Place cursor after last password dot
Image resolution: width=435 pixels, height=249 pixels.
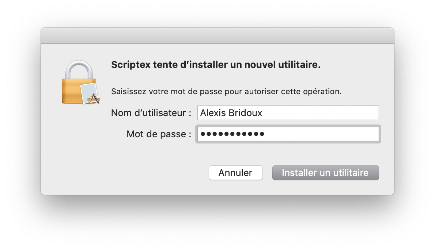click(265, 134)
